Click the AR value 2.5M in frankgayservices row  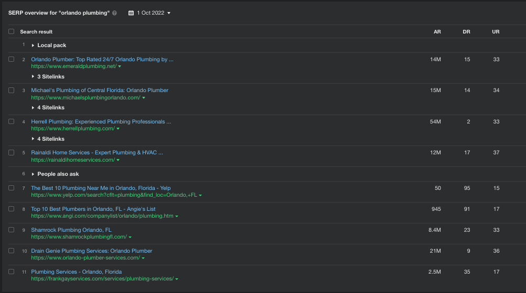coord(435,272)
